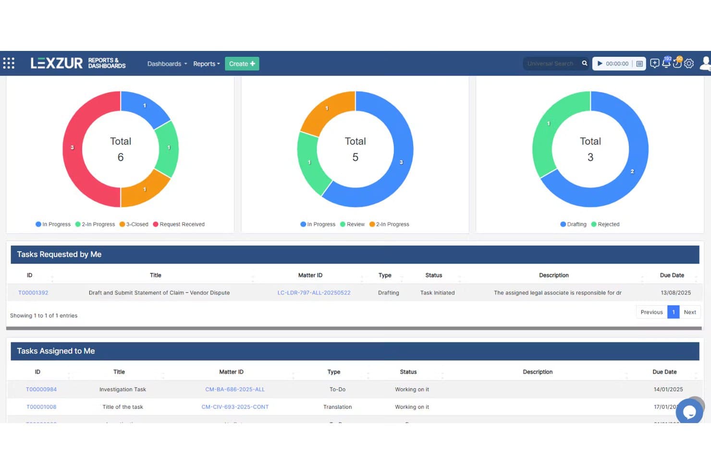This screenshot has width=711, height=474.
Task: Click the 'Investigation Task' title cell
Action: (123, 389)
